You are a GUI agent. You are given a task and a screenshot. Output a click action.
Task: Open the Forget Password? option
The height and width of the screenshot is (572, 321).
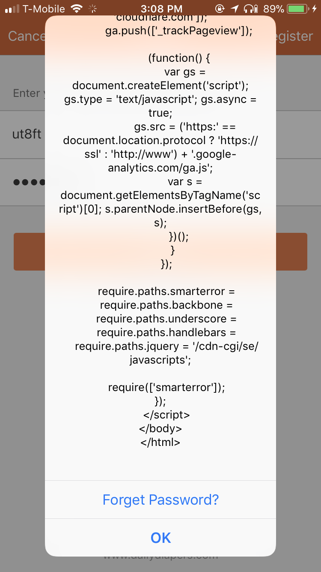(x=160, y=500)
